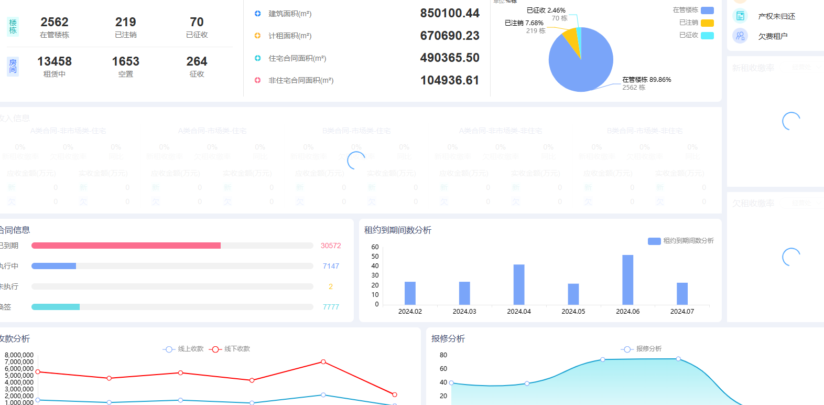The height and width of the screenshot is (405, 824).
Task: Click the non-residential area value 104936.61
Action: point(450,80)
